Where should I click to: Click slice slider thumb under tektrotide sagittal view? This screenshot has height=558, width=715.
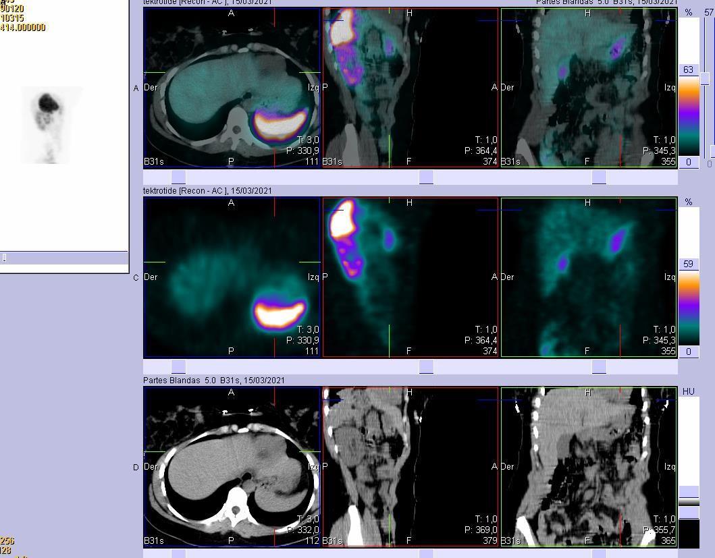click(x=426, y=366)
